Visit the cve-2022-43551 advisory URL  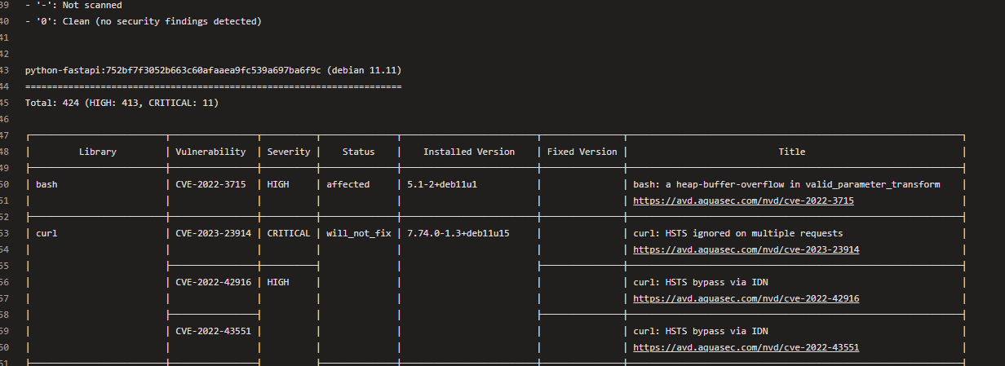(x=746, y=347)
